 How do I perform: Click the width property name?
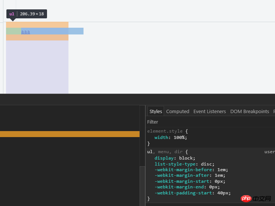tap(161, 137)
